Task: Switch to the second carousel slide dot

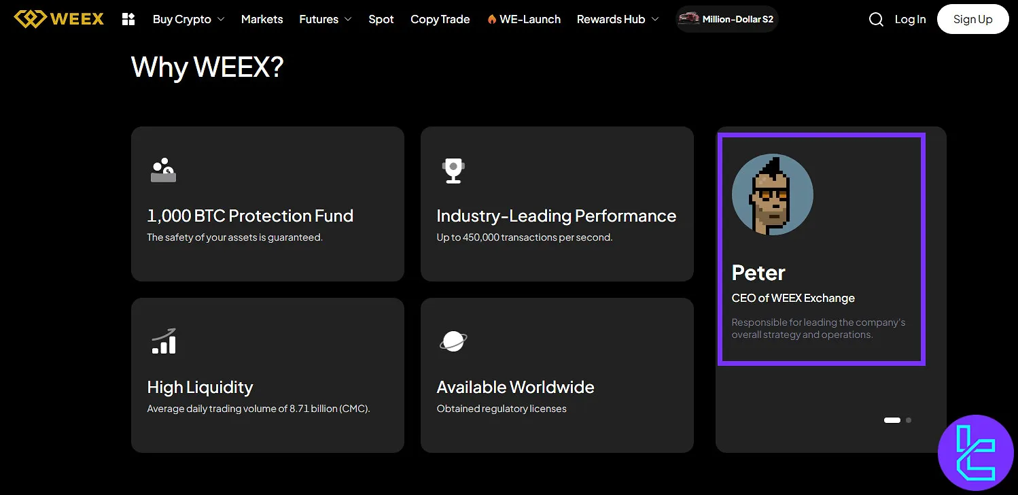Action: point(909,420)
